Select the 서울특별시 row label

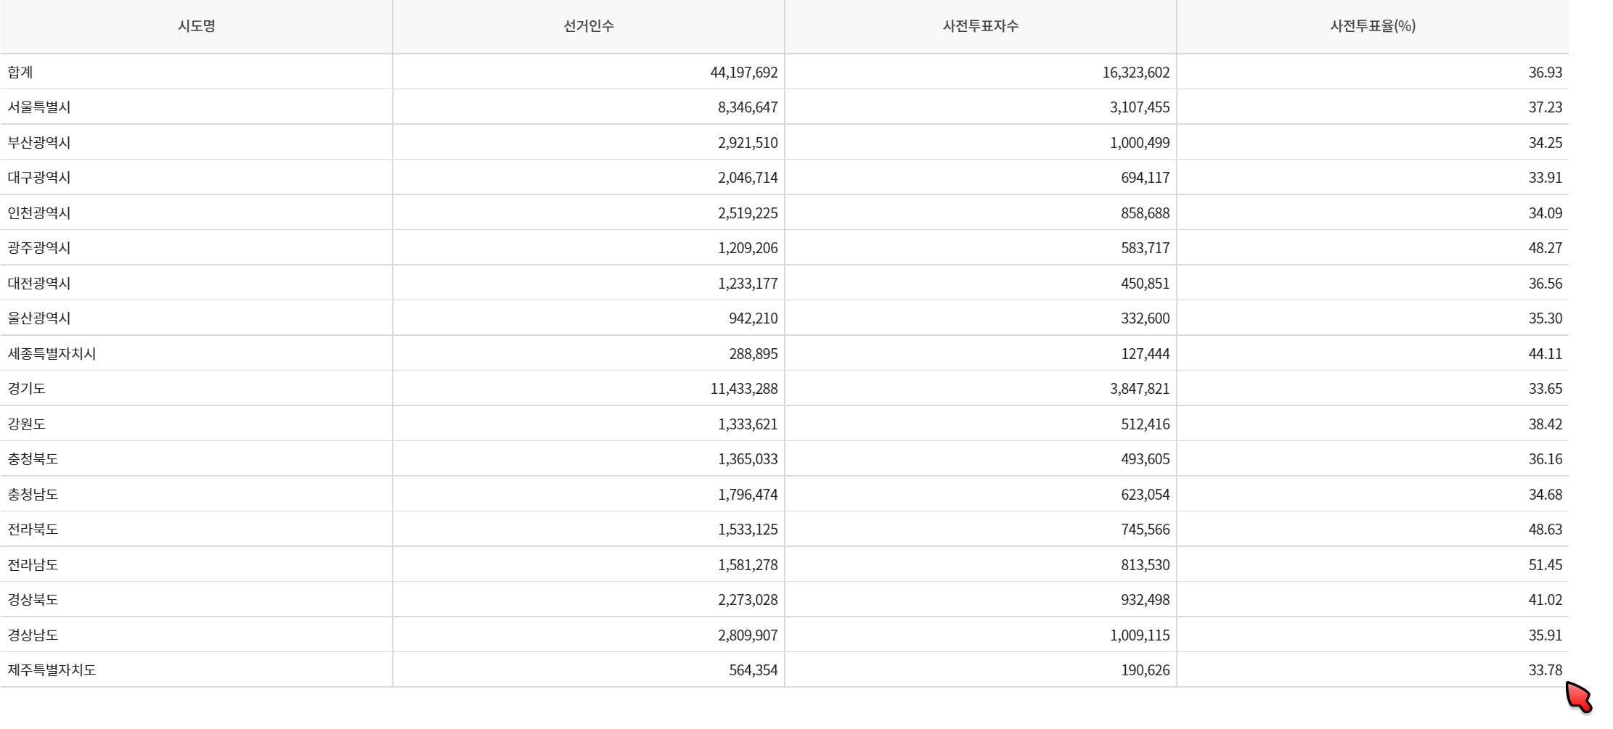pyautogui.click(x=39, y=107)
